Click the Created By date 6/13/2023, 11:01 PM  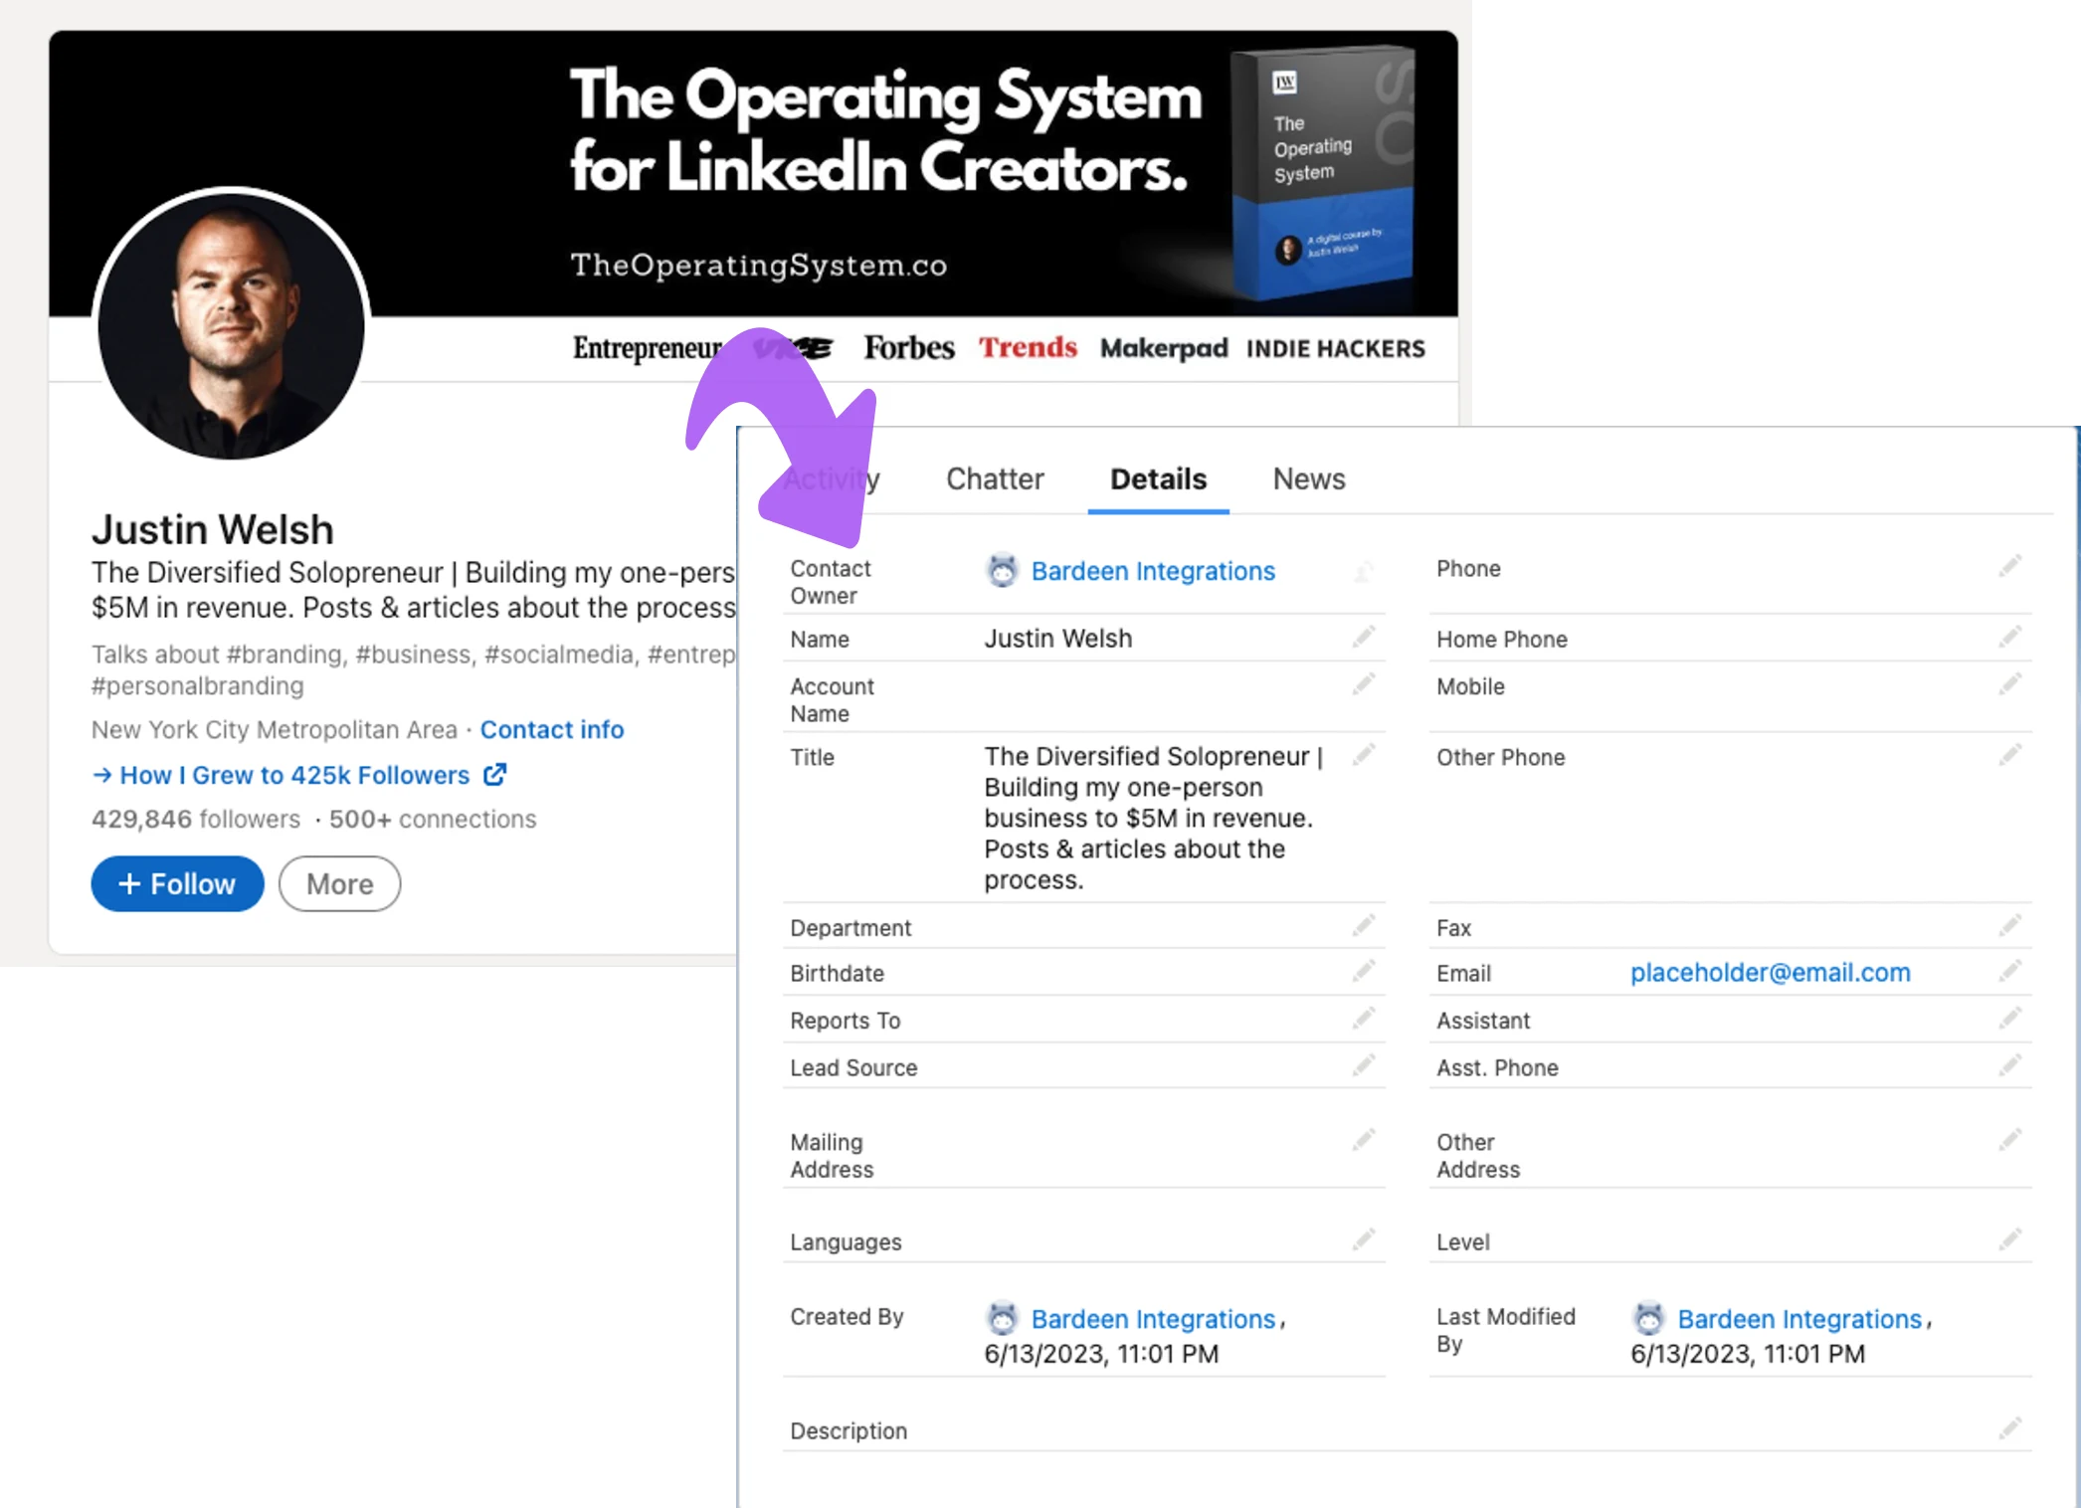(x=1101, y=1354)
